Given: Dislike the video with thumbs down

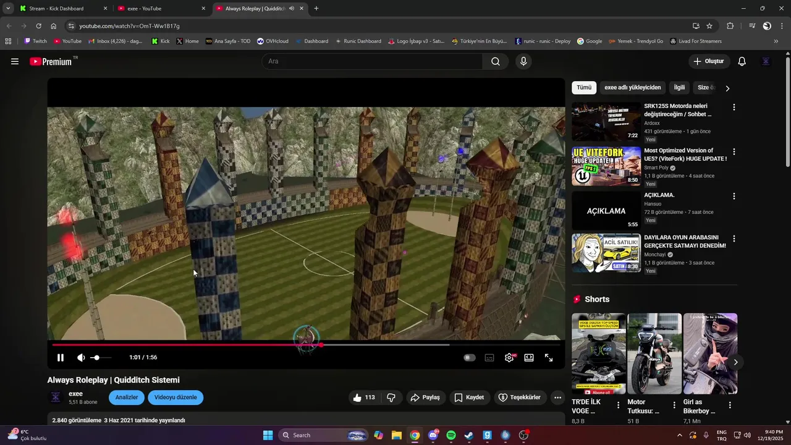Looking at the screenshot, I should coord(391,397).
